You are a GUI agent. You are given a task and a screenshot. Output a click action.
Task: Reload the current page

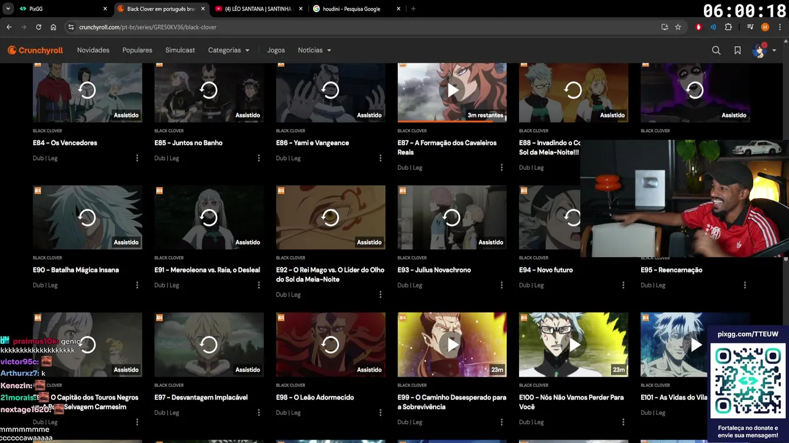(x=38, y=27)
